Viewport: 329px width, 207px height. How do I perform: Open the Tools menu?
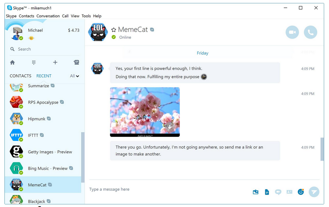pyautogui.click(x=86, y=16)
